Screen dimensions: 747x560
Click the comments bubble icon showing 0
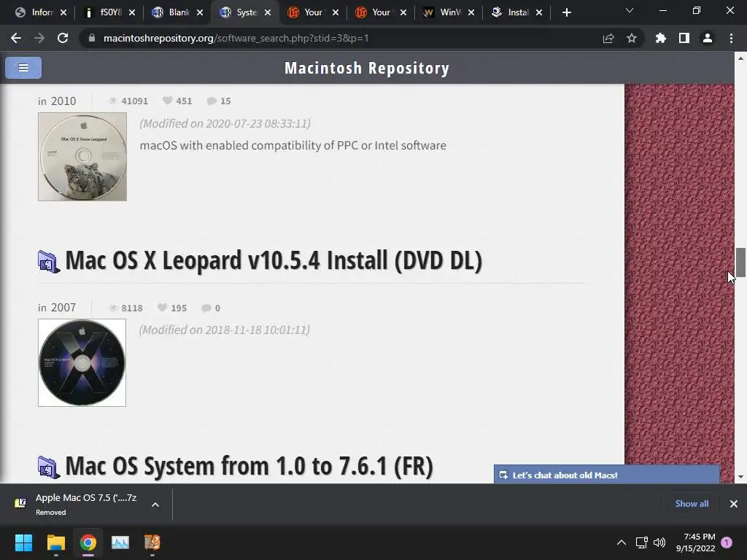tap(206, 308)
